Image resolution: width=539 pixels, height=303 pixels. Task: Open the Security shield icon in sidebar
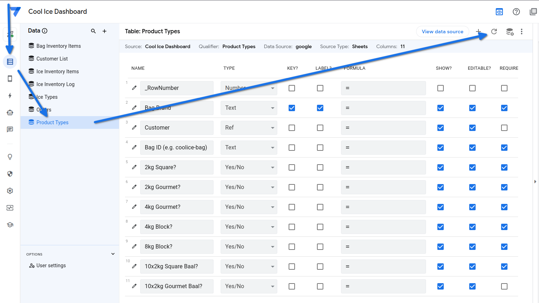pyautogui.click(x=10, y=174)
